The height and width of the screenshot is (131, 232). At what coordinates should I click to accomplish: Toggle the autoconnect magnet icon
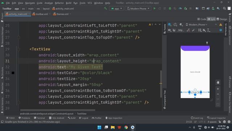pos(174,30)
